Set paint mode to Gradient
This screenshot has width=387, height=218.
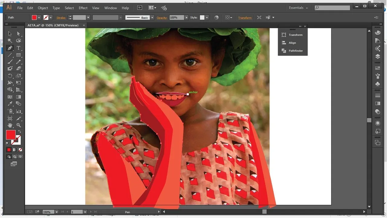point(15,150)
